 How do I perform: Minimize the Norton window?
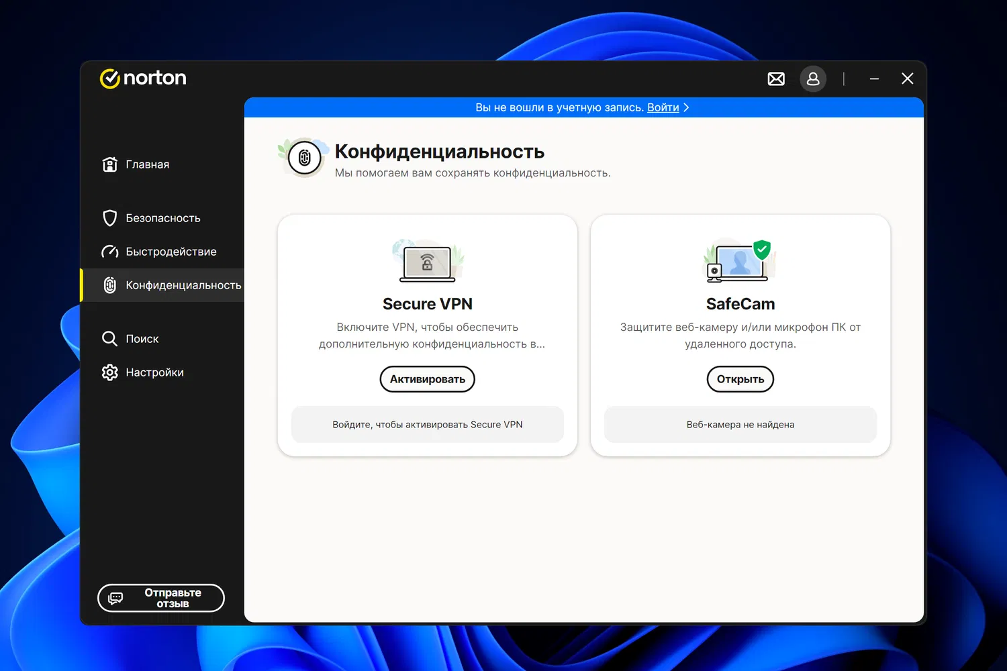pos(874,79)
